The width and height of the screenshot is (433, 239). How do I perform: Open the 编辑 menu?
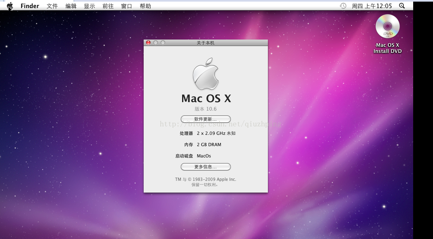[x=71, y=6]
